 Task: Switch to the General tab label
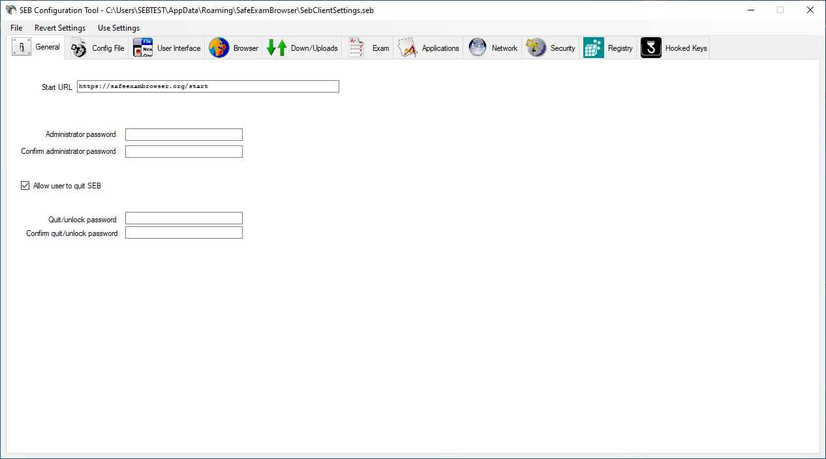tap(48, 47)
